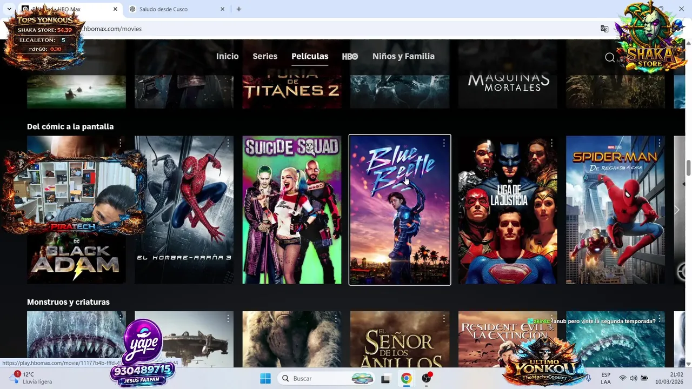
Task: Click Chrome icon in taskbar
Action: (x=406, y=378)
